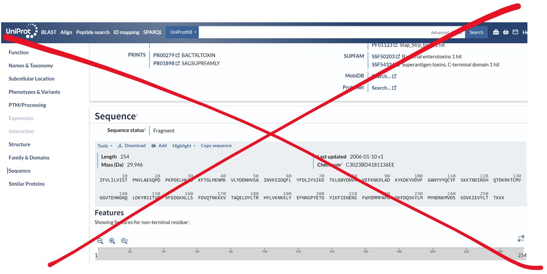The image size is (547, 274).
Task: Select the date "2006-01-10 v1"
Action: 366,157
